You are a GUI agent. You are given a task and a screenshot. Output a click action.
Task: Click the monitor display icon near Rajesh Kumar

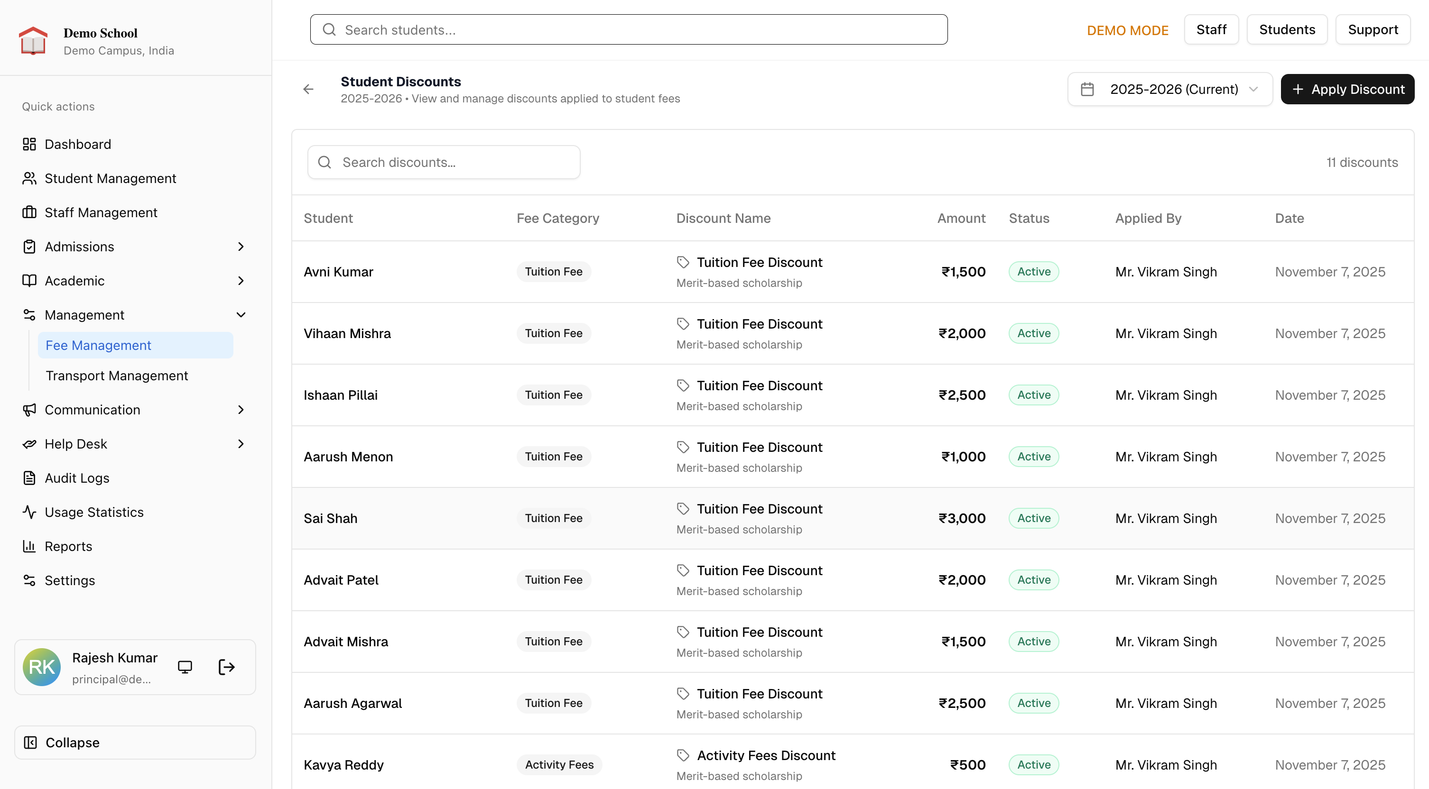click(x=185, y=667)
